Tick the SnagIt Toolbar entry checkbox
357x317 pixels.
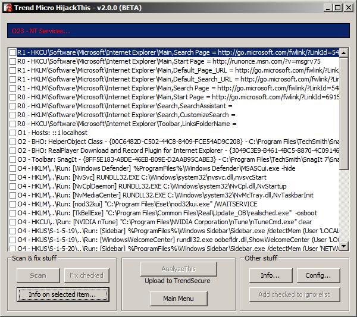point(12,159)
